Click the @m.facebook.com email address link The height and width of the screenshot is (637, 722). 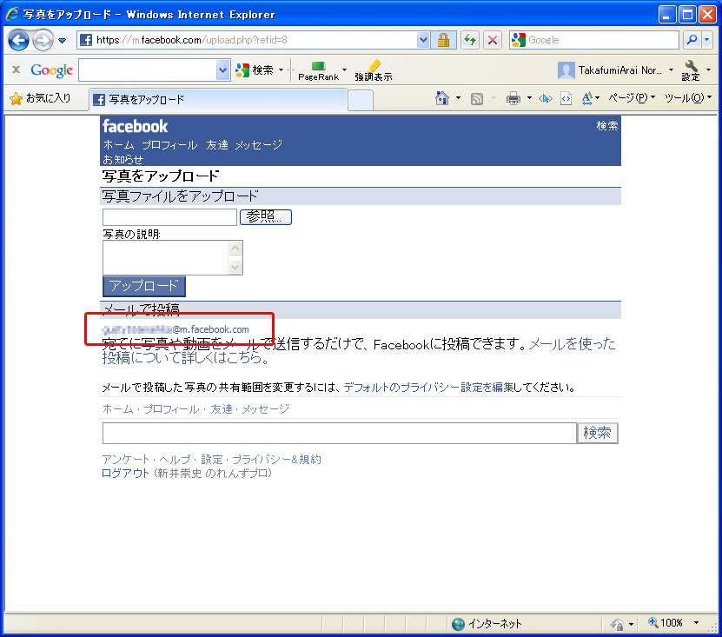[x=176, y=329]
